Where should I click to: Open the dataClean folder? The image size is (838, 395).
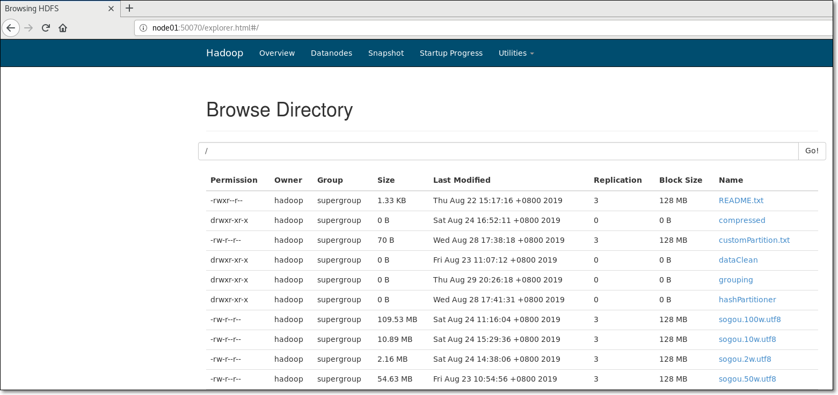pyautogui.click(x=738, y=259)
